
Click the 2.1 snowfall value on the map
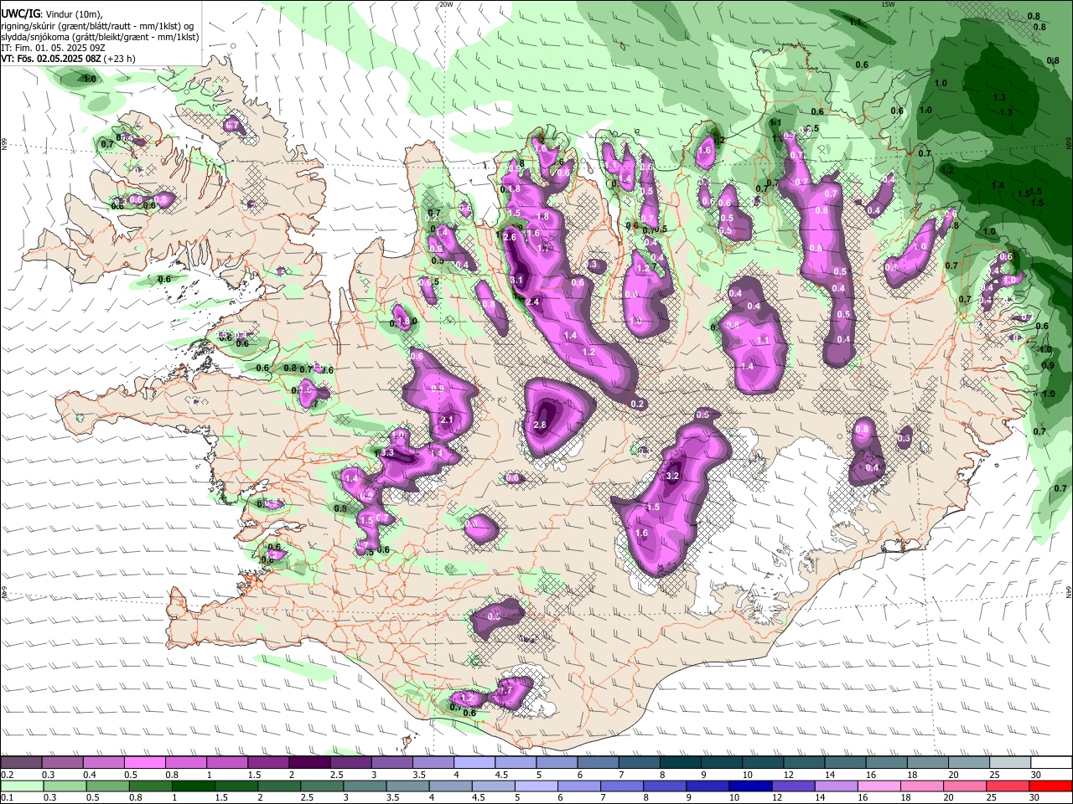pyautogui.click(x=446, y=420)
